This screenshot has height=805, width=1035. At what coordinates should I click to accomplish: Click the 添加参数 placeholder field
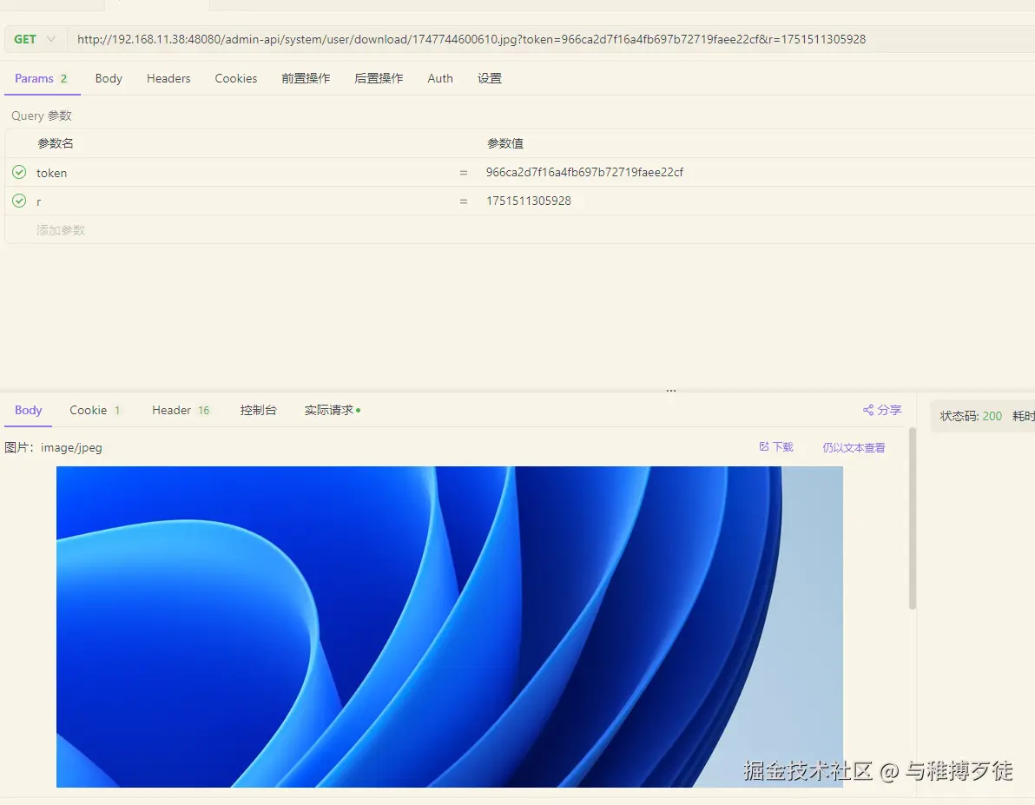tap(61, 230)
